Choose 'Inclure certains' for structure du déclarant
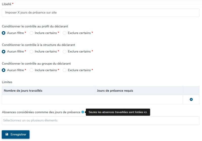The width and height of the screenshot is (202, 141). (x=32, y=51)
